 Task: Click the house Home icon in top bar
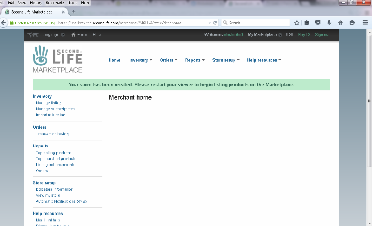pyautogui.click(x=73, y=35)
